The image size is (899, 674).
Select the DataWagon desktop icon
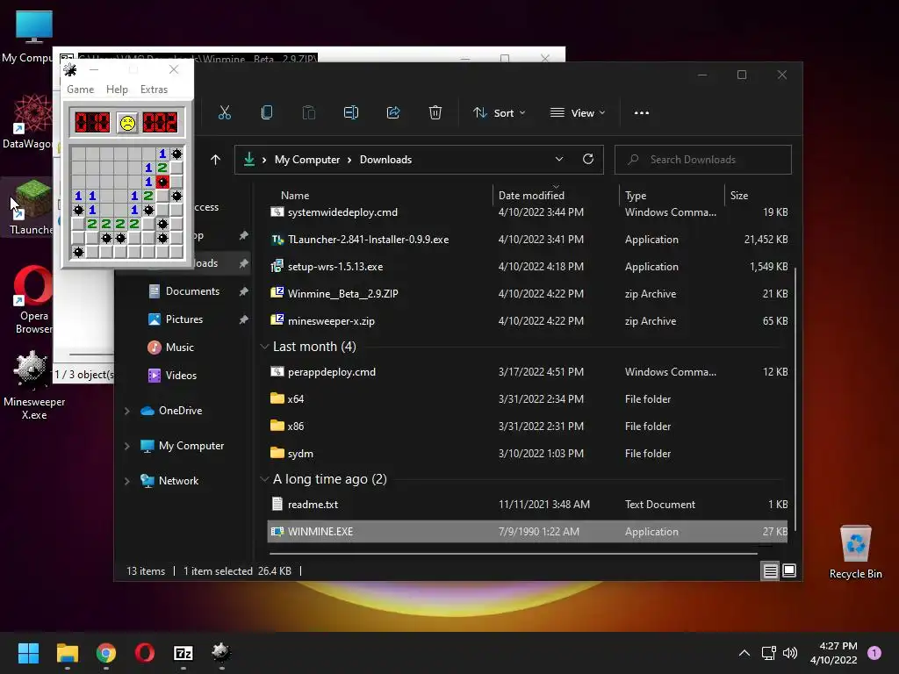click(x=29, y=121)
